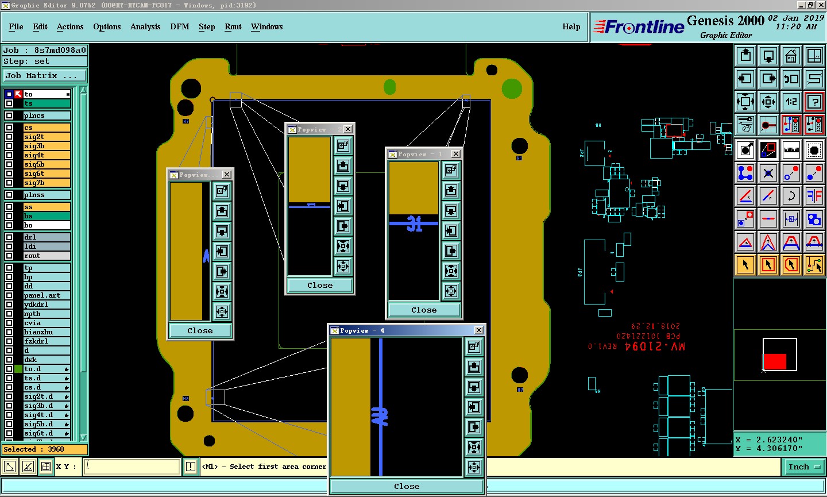Toggle the checkbox for layer ss
The image size is (827, 497).
(x=9, y=207)
